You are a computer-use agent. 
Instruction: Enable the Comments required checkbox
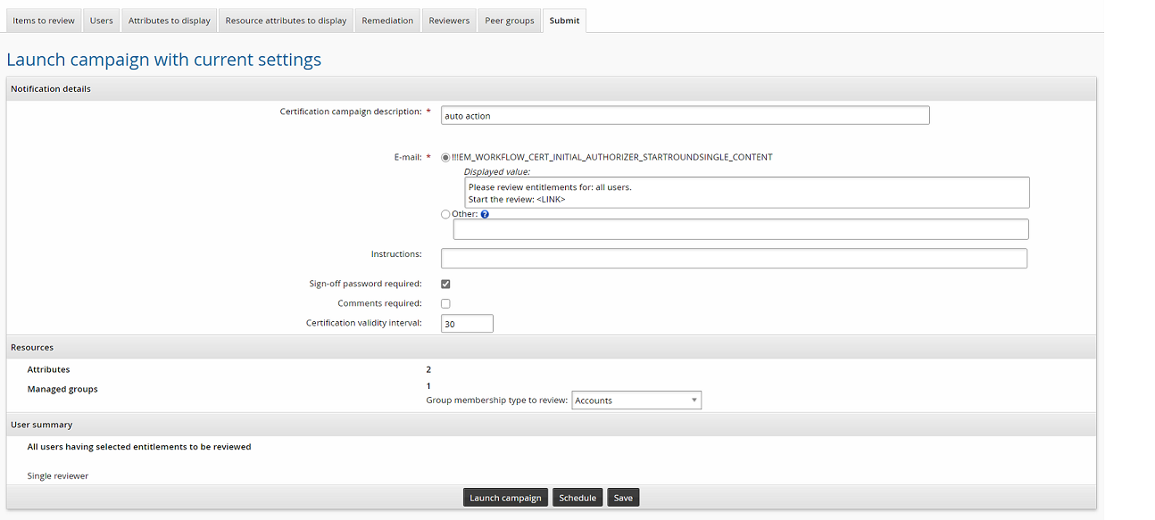tap(445, 303)
